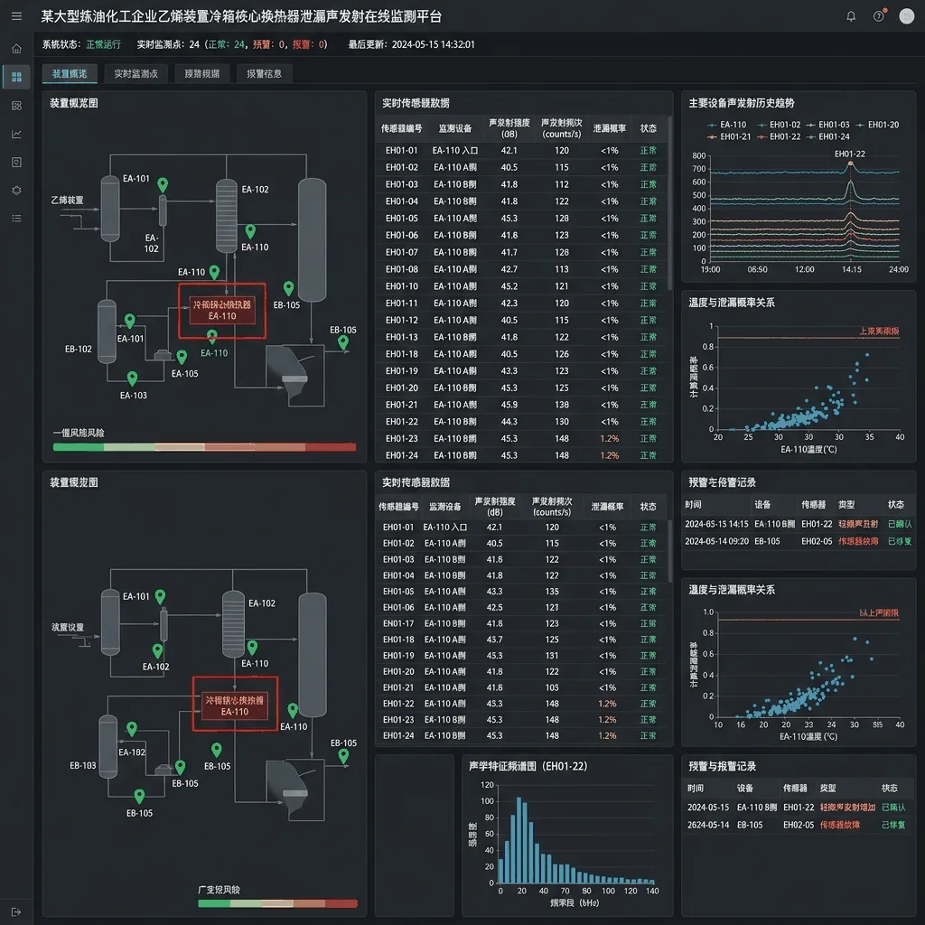925x925 pixels.
Task: Click the logout icon at sidebar bottom
Action: pos(16,912)
